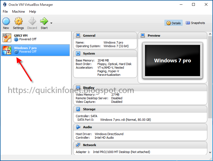Start the VM with green arrow

point(44,21)
